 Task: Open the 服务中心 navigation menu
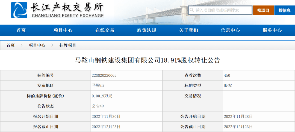tap(272, 30)
